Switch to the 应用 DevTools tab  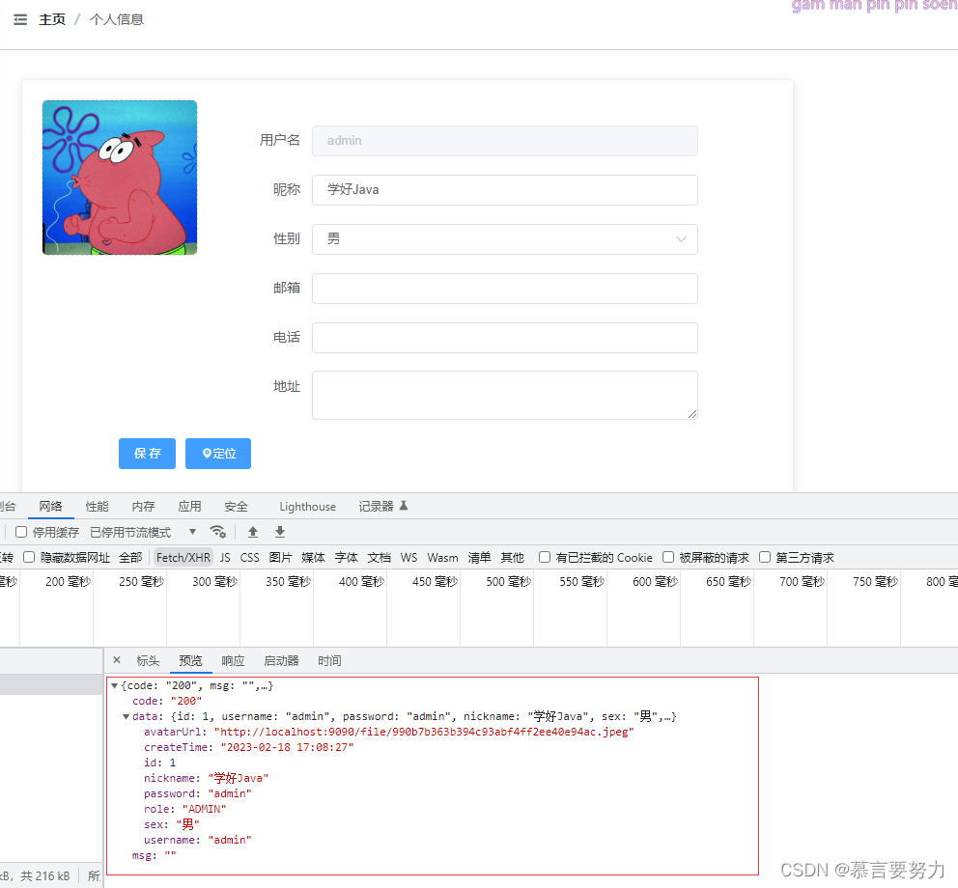pyautogui.click(x=189, y=507)
